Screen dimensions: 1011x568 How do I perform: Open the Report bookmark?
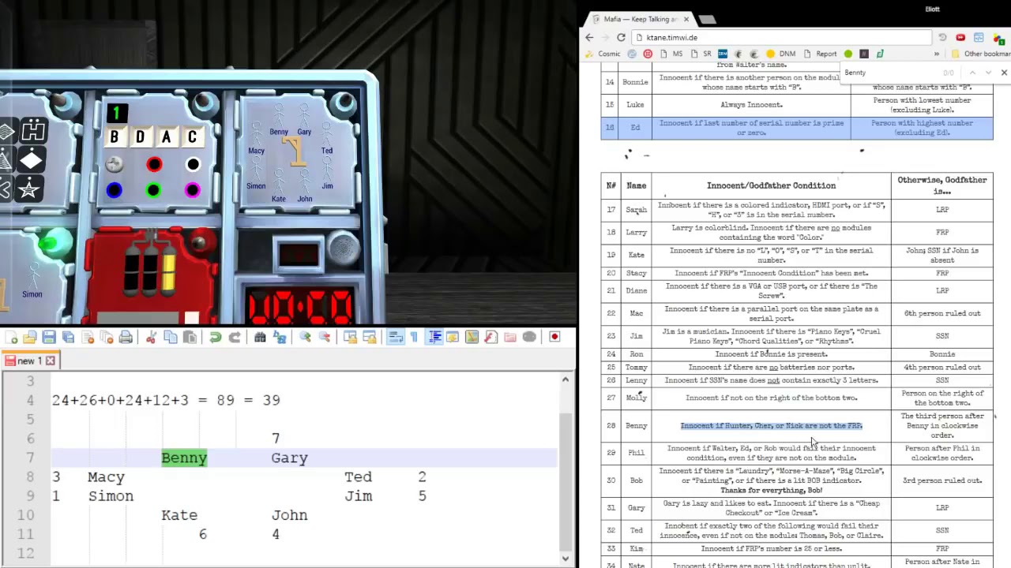pos(821,54)
